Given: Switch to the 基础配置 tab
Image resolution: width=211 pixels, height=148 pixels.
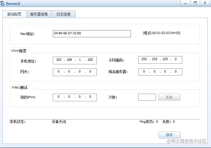Looking at the screenshot, I should [x=14, y=14].
